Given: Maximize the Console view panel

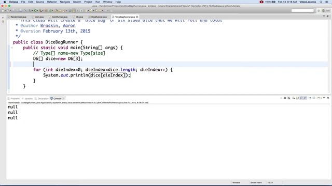Looking at the screenshot, I should (328, 98).
